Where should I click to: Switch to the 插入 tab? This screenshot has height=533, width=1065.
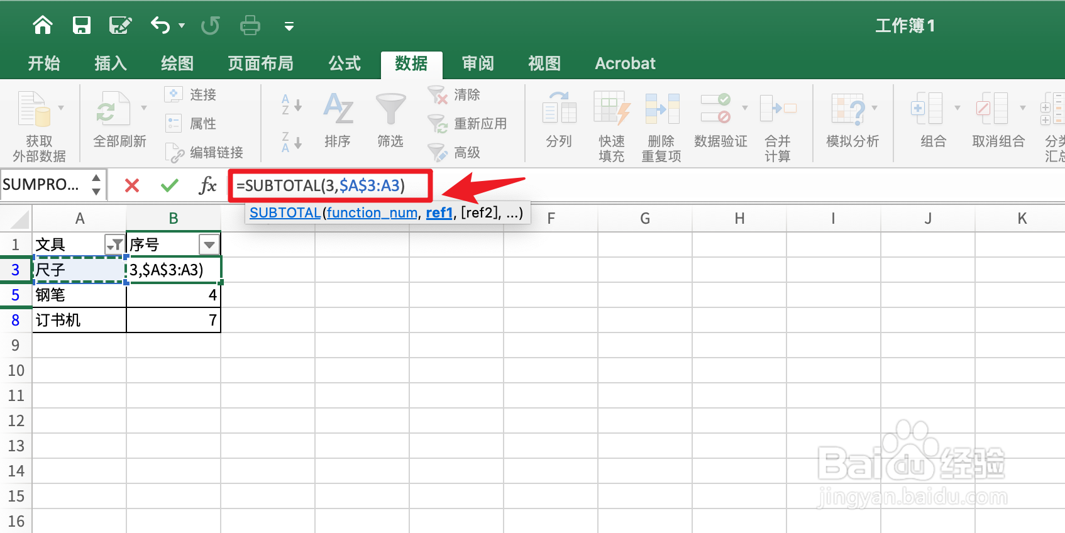pos(111,63)
